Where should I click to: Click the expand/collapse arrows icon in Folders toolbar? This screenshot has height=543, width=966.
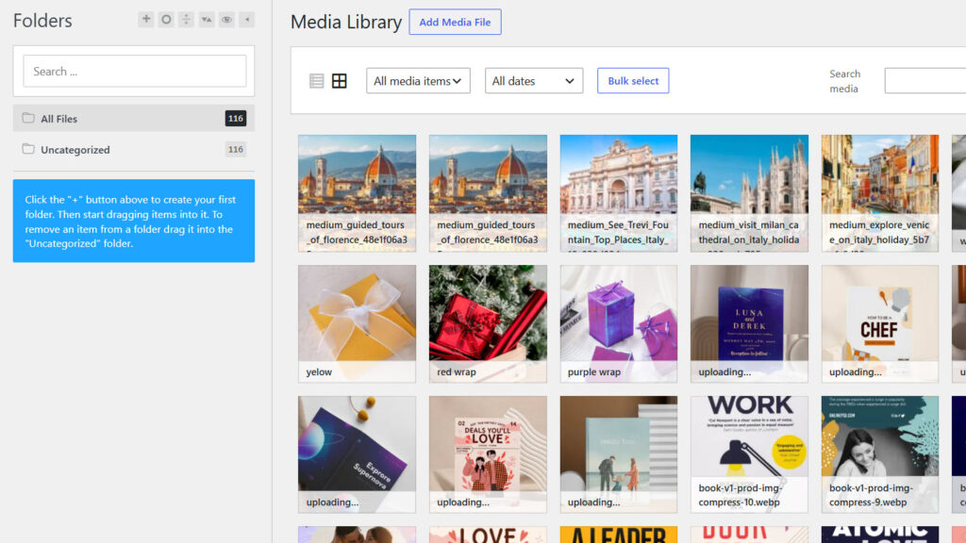click(186, 20)
